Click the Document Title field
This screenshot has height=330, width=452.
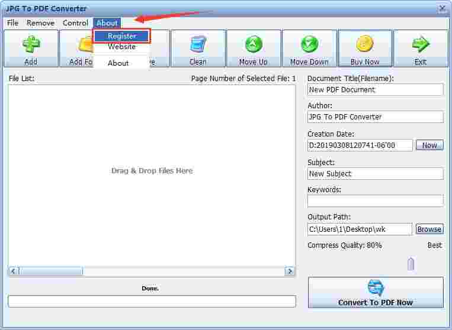click(x=376, y=90)
